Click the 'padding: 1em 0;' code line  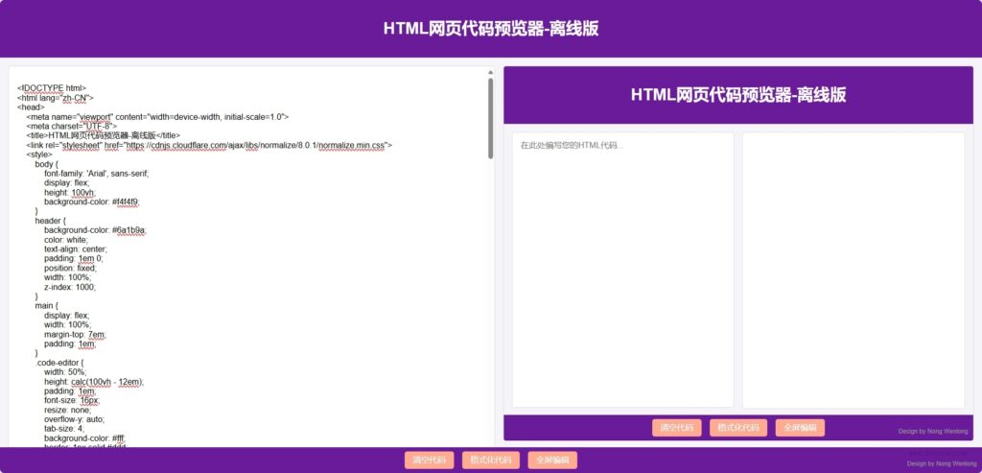pyautogui.click(x=74, y=258)
